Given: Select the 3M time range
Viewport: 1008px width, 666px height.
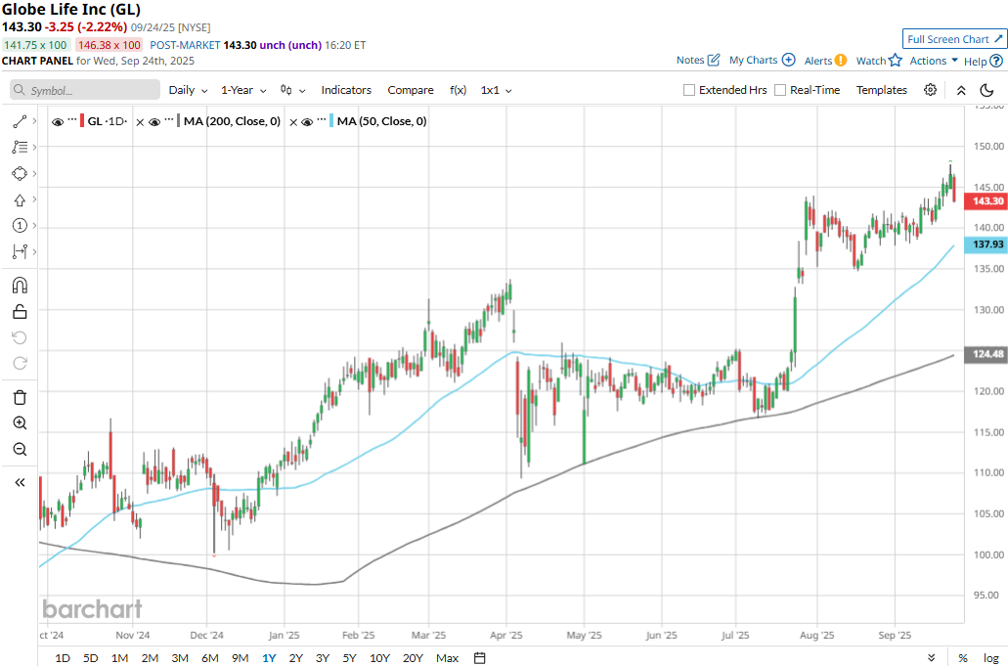Looking at the screenshot, I should point(180,657).
